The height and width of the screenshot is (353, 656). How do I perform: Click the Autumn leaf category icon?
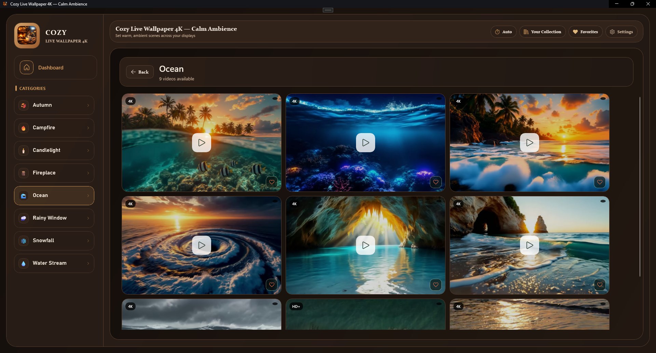pos(24,105)
